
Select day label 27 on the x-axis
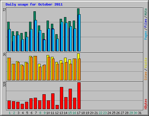click(x=122, y=113)
